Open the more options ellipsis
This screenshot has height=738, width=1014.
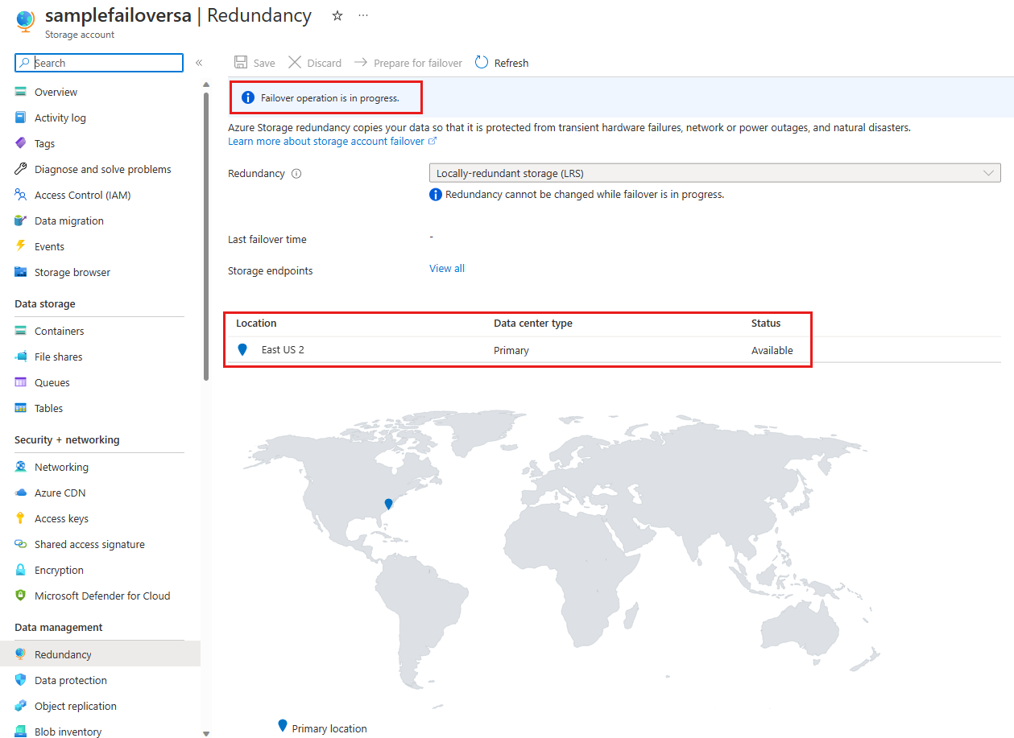coord(363,16)
